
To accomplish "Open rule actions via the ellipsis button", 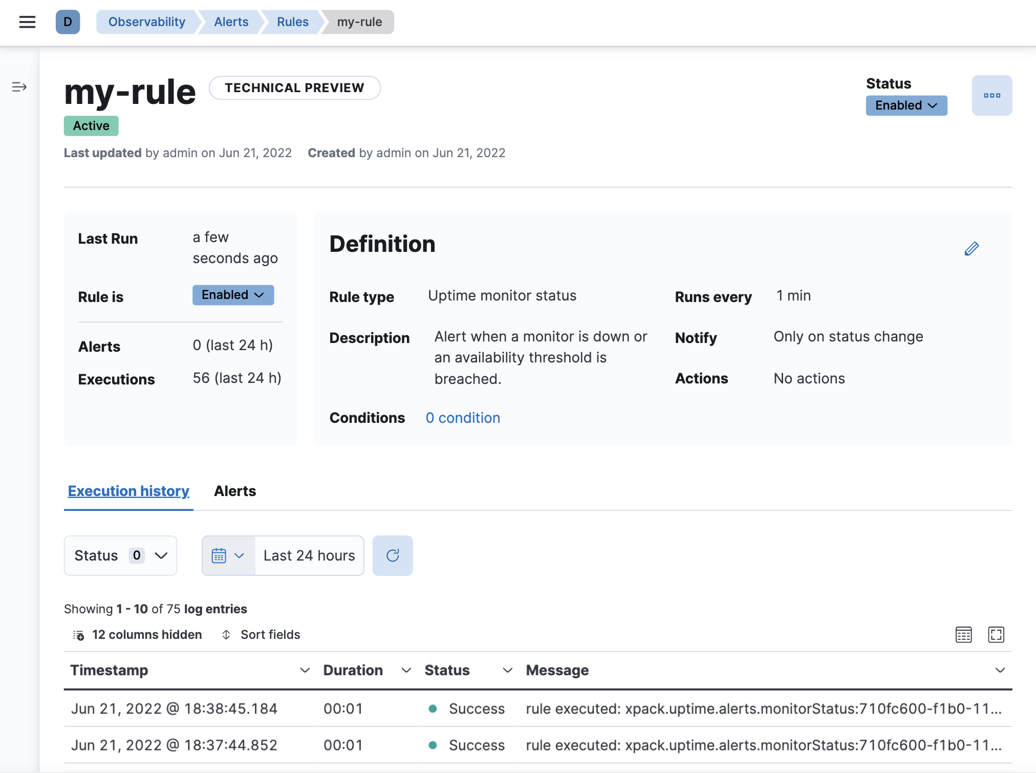I will [x=991, y=95].
